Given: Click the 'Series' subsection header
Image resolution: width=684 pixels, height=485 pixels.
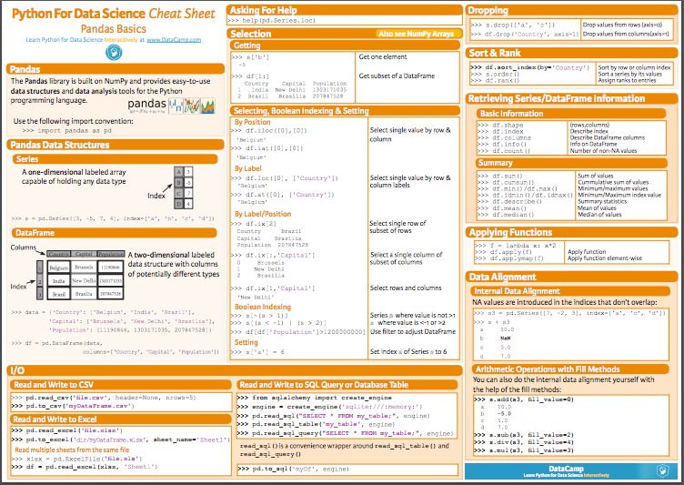Looking at the screenshot, I should (x=115, y=159).
